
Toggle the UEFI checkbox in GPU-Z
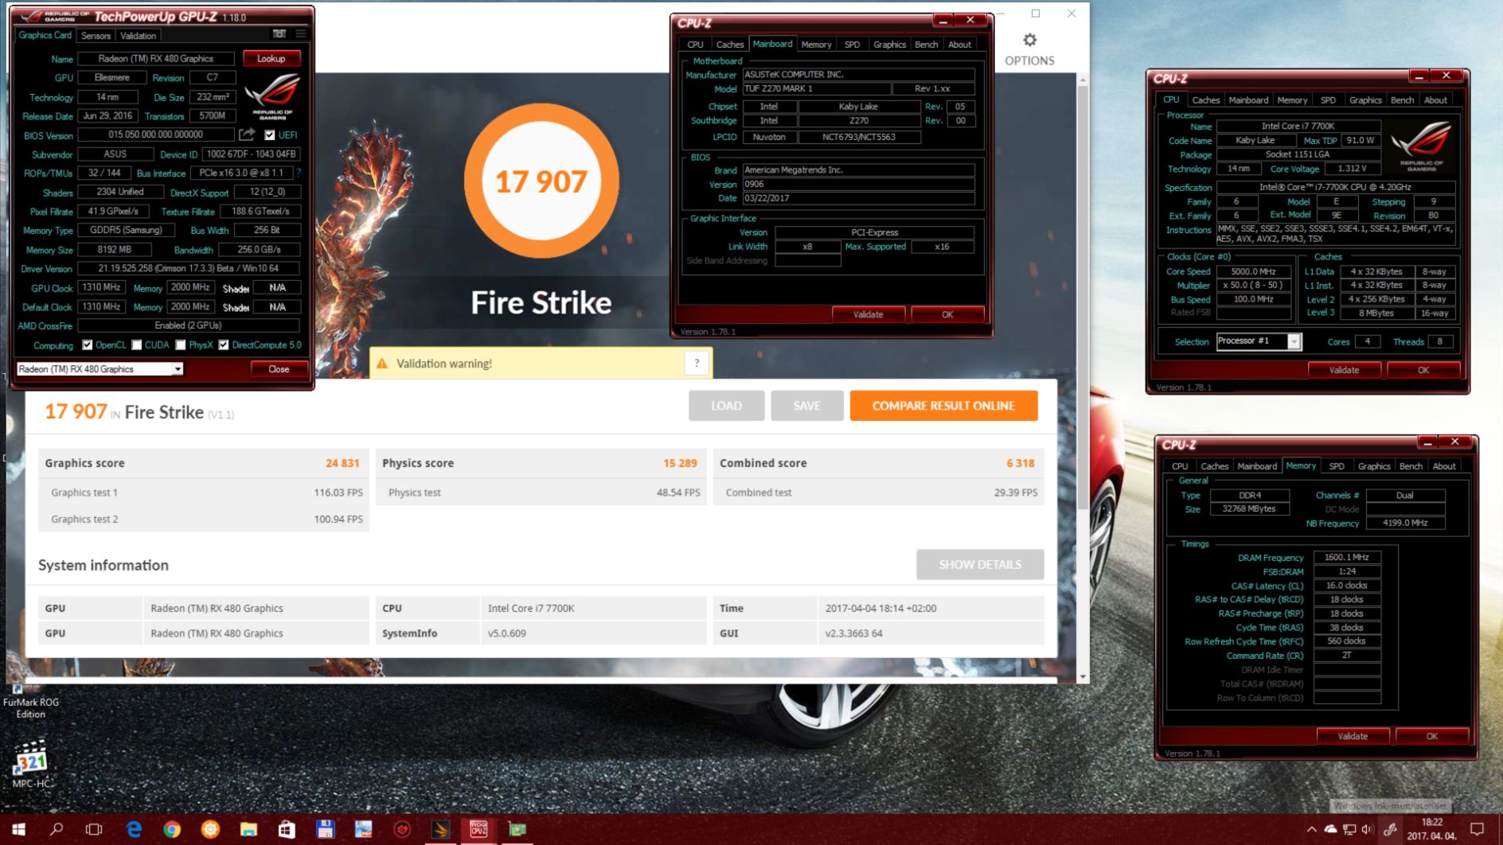click(270, 135)
